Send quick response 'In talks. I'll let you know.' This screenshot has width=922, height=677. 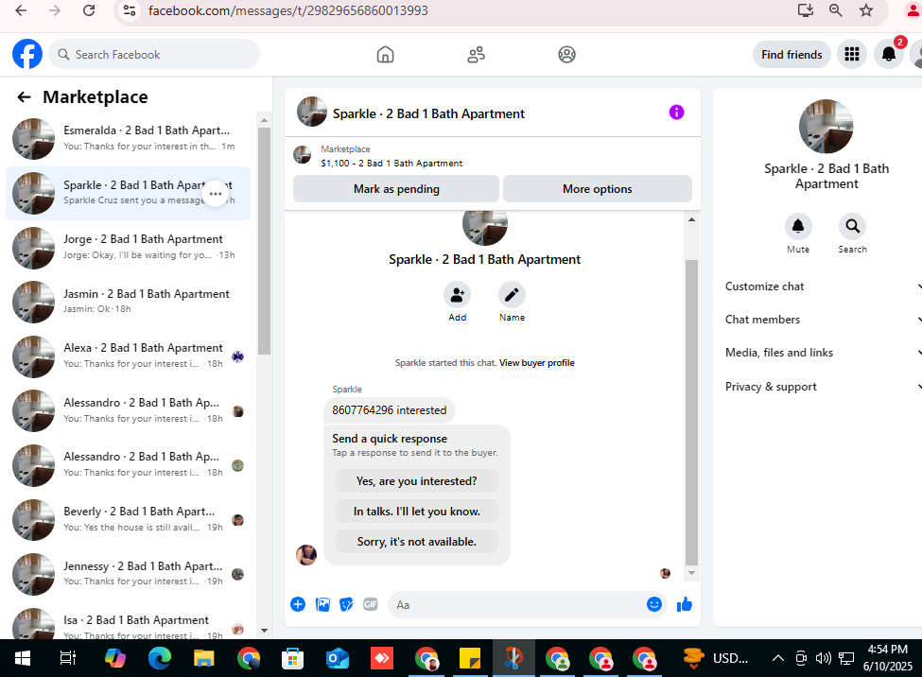coord(416,512)
